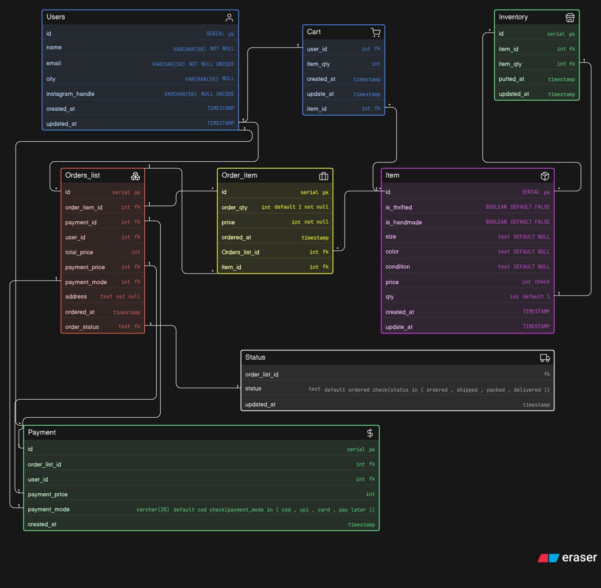Click item_id row in Cart table
The height and width of the screenshot is (588, 601).
click(344, 108)
